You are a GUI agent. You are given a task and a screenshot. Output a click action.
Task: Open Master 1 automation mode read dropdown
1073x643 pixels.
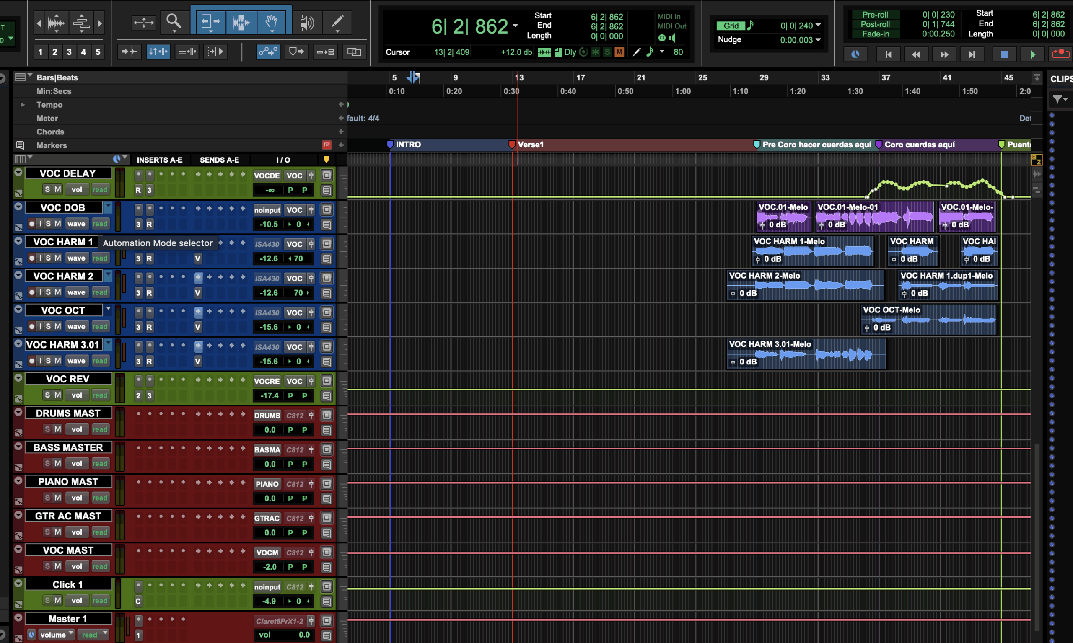94,635
